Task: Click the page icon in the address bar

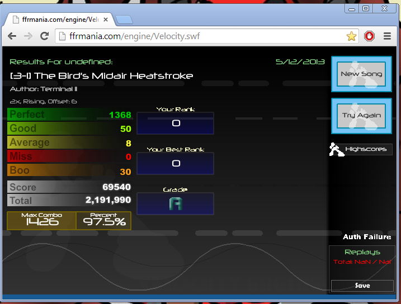Action: click(62, 36)
